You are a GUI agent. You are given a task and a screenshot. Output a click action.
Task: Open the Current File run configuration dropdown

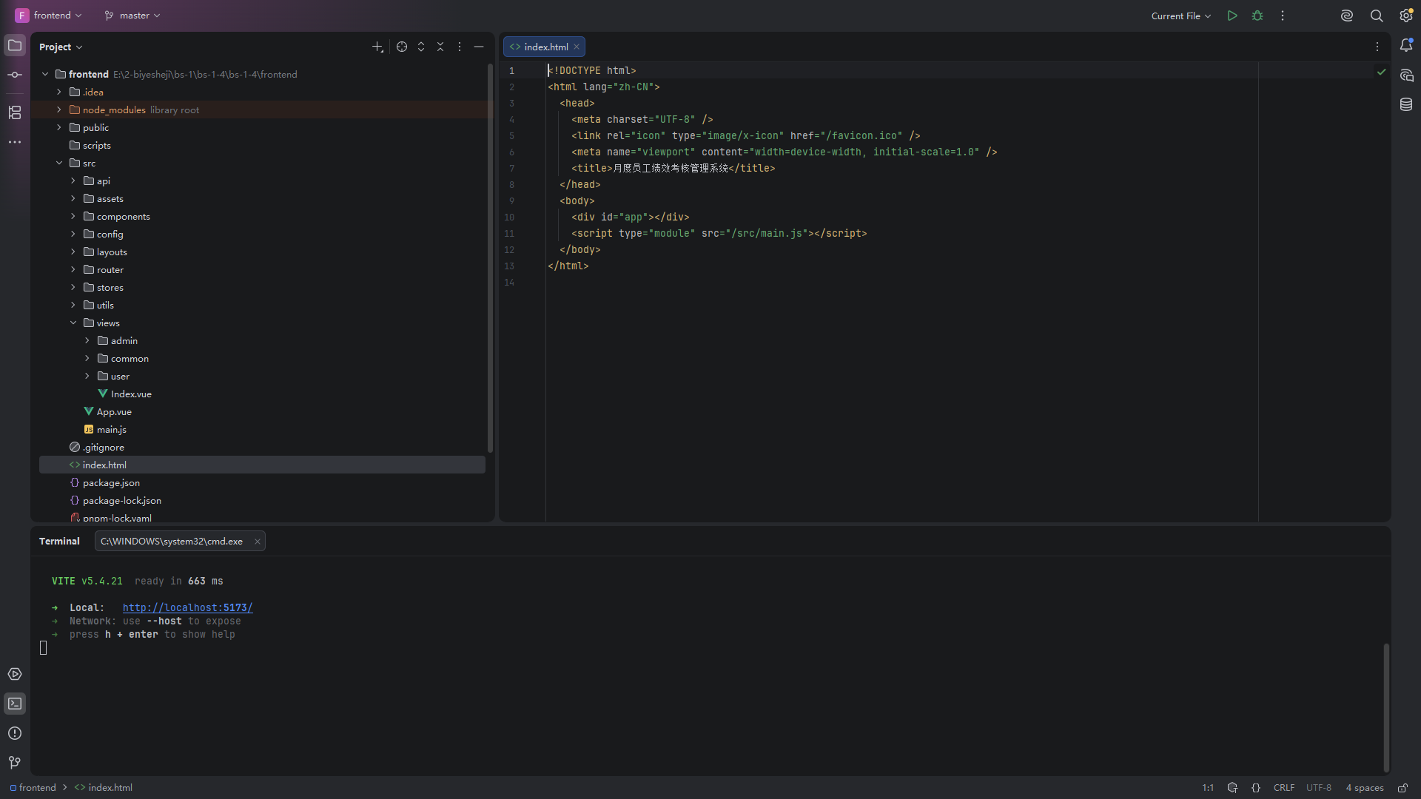click(x=1181, y=16)
